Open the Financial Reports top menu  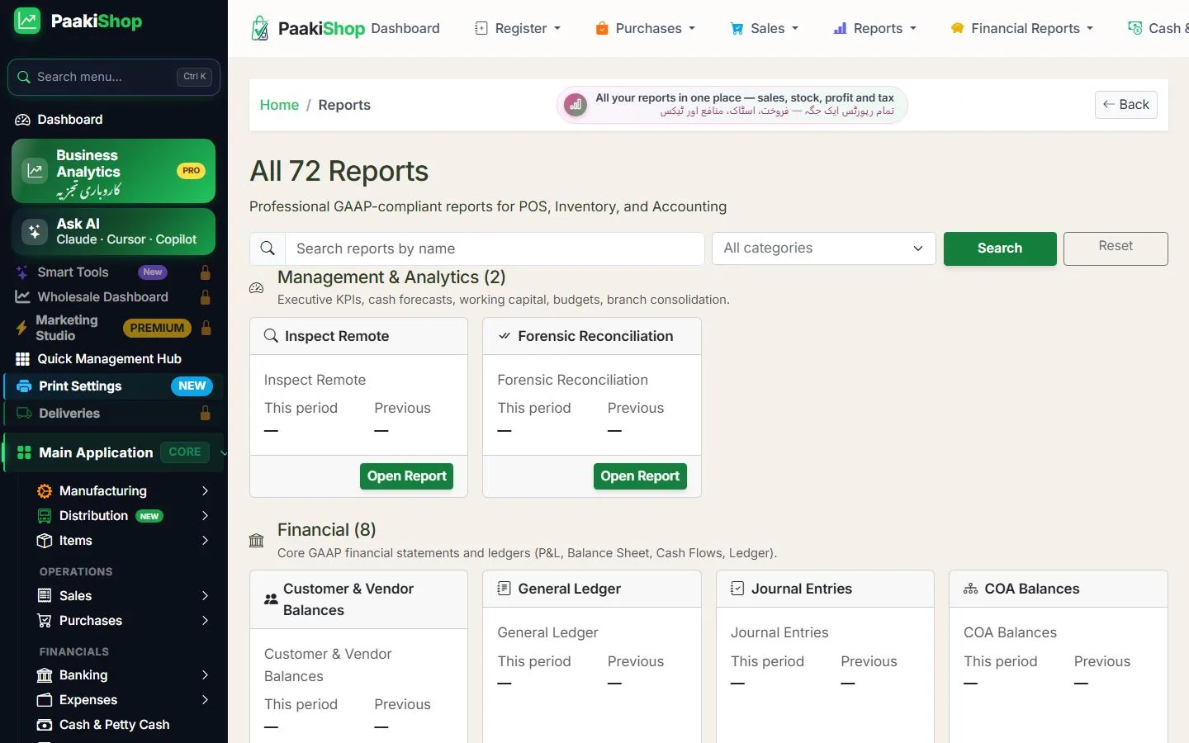[1021, 28]
